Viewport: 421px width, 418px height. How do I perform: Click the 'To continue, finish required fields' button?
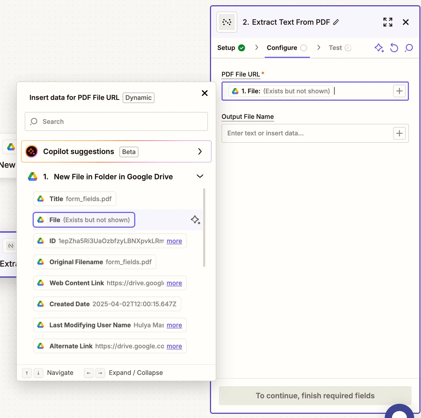[315, 396]
